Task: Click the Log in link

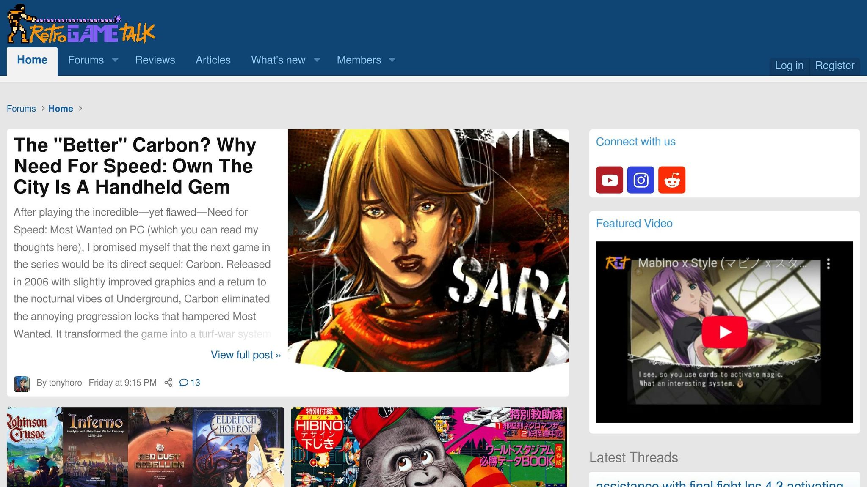Action: [x=789, y=66]
